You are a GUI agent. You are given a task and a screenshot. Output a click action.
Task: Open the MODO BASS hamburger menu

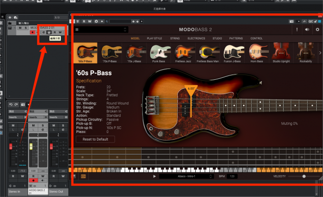(77, 29)
